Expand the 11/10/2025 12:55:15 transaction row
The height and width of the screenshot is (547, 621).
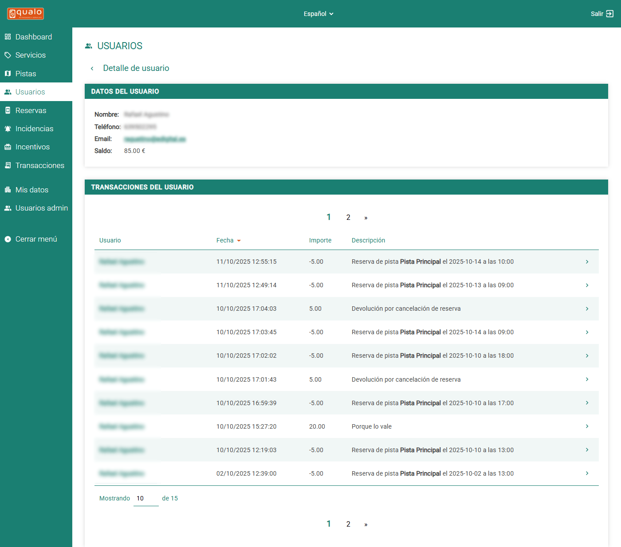tap(587, 262)
